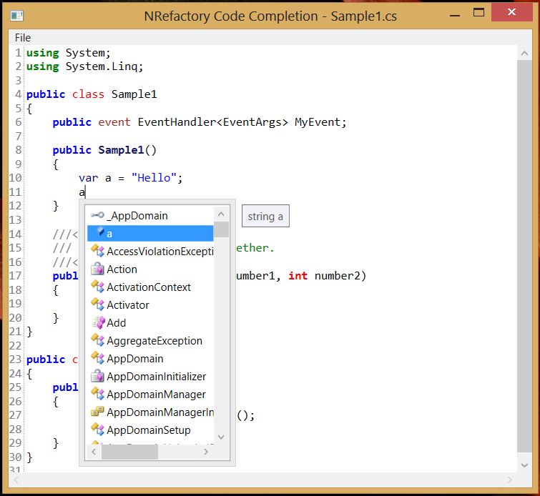Click 'public' keyword on line 23
The width and height of the screenshot is (540, 496).
(46, 359)
